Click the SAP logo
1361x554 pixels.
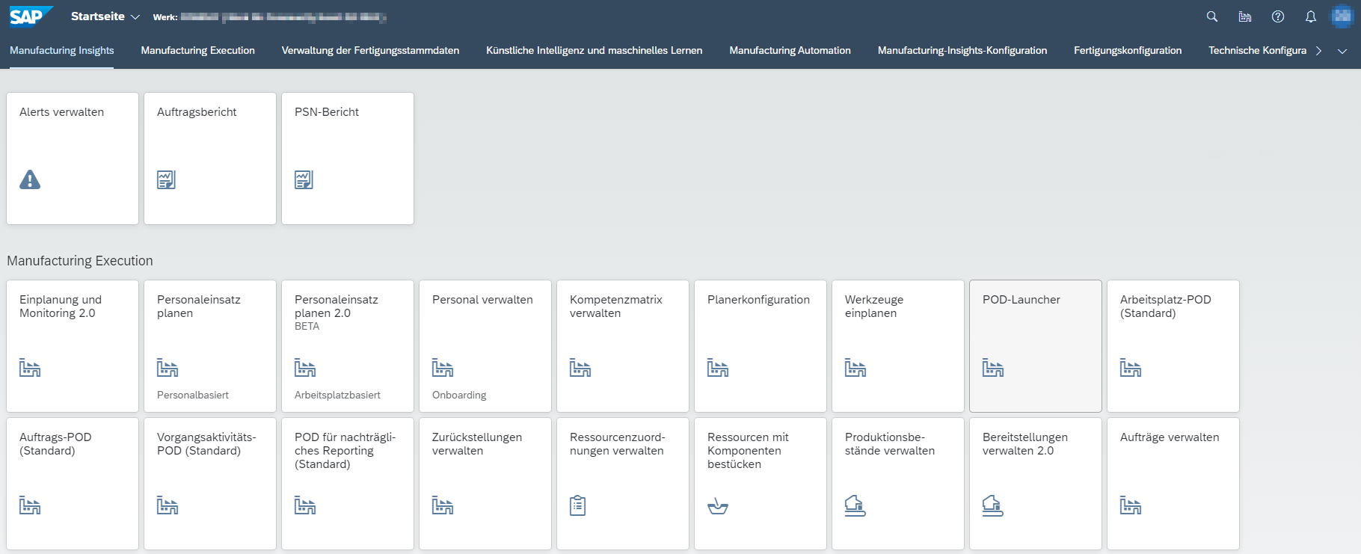(30, 16)
